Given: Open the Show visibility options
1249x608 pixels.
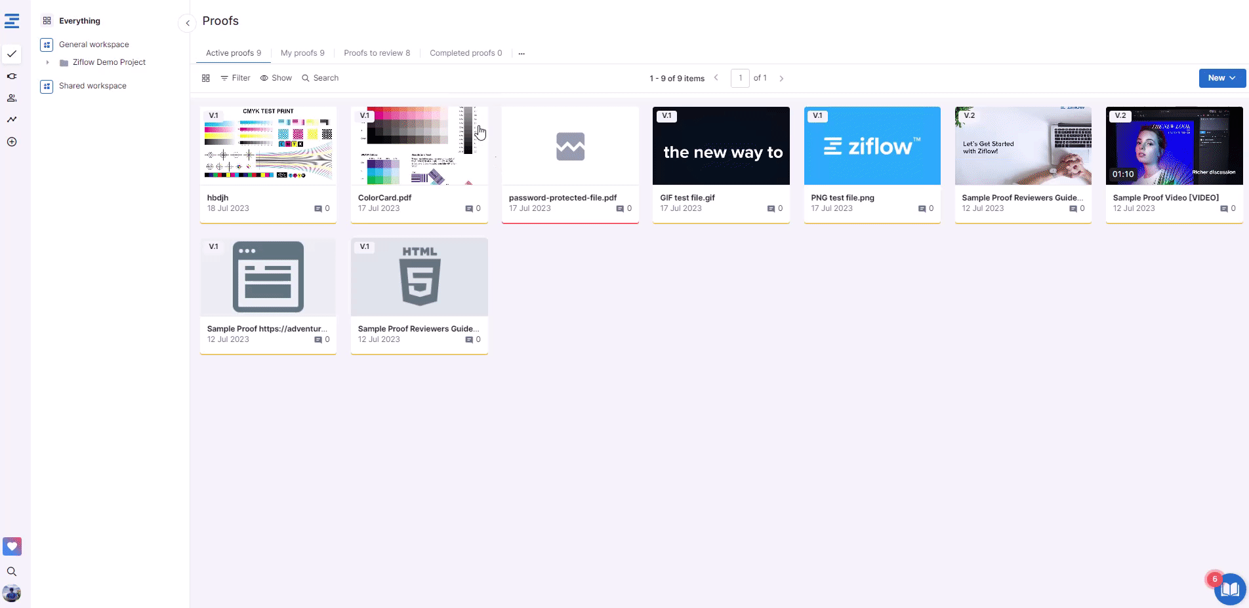Looking at the screenshot, I should [x=276, y=78].
